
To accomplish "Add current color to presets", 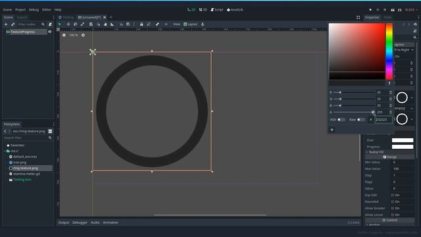I will pyautogui.click(x=332, y=130).
